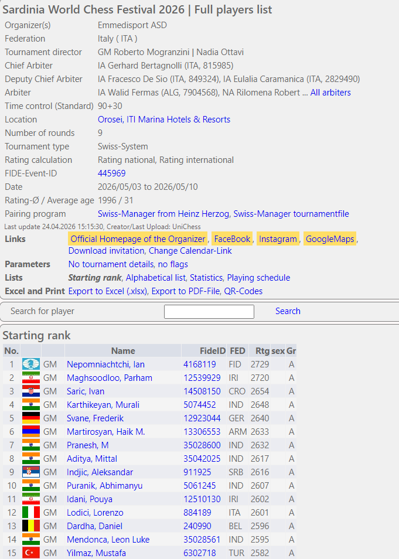Click Change Calendar-Link
Viewport: 399px width, 559px height.
coord(190,251)
